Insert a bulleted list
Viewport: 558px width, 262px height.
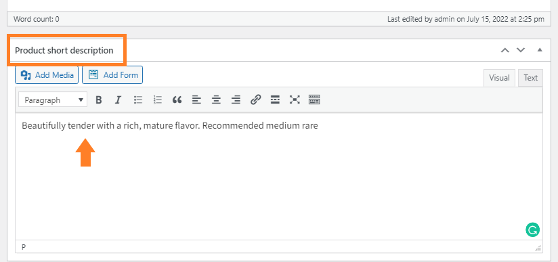tap(138, 100)
